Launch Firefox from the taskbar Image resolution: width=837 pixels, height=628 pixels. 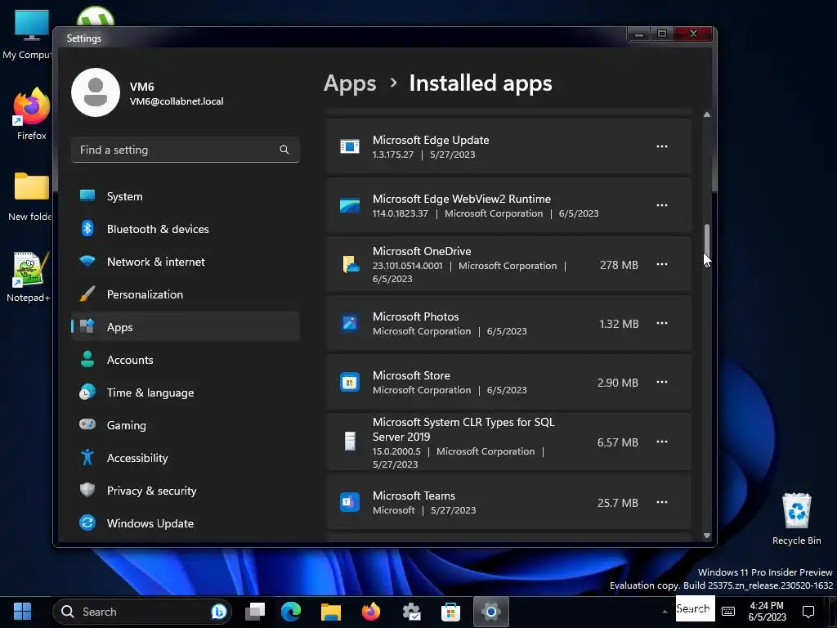tap(371, 612)
